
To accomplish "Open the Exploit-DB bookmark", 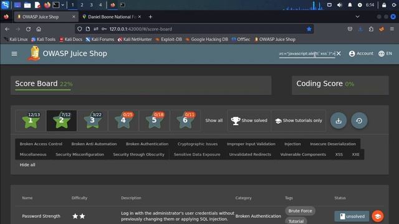I will (168, 39).
